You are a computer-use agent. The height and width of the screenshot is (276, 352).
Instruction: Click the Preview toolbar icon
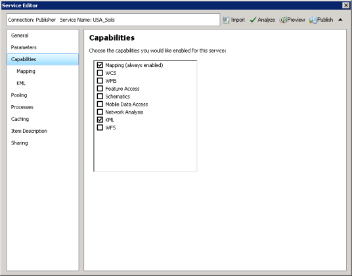(x=283, y=20)
